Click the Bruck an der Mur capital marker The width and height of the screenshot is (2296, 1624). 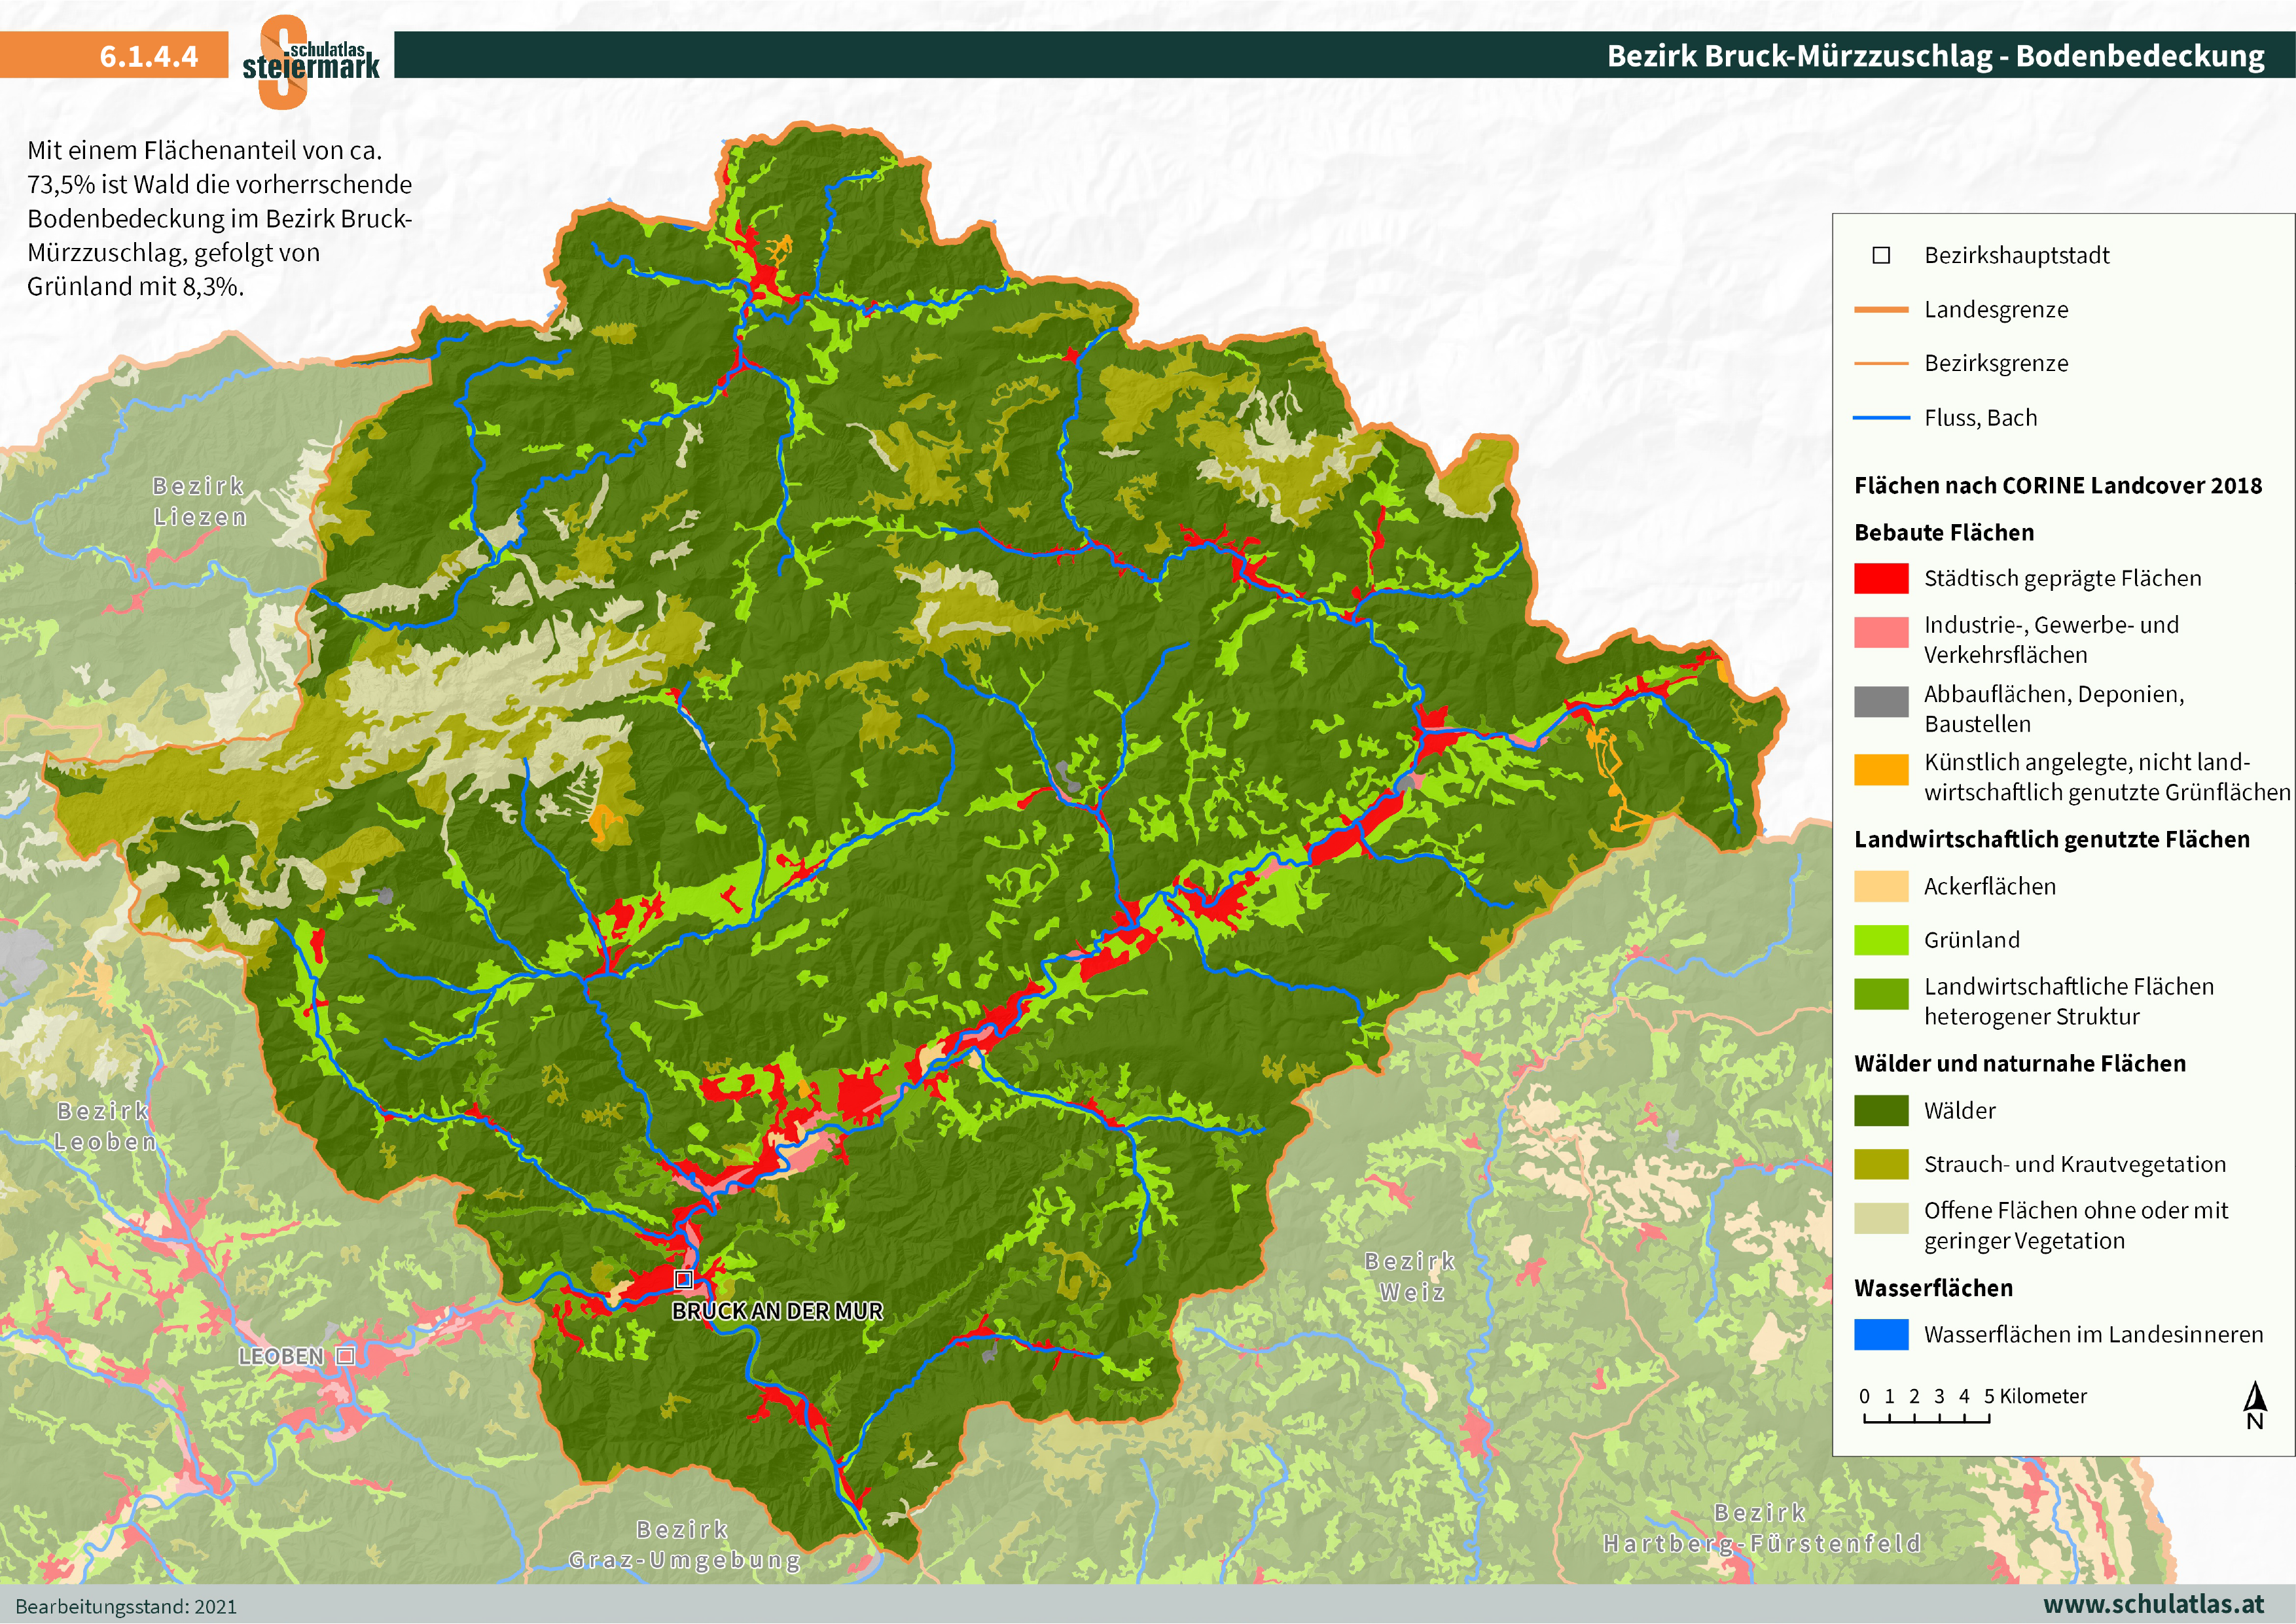coord(684,1279)
